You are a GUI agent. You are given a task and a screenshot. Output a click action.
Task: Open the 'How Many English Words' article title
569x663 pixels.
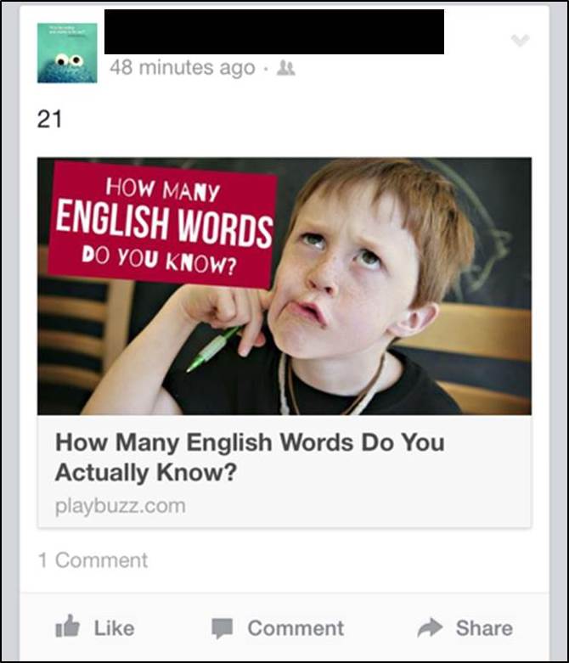250,457
